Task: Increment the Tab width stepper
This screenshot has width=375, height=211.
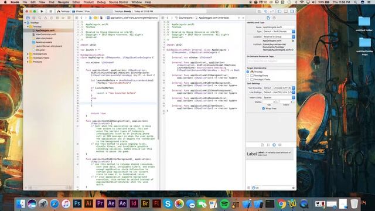Action: (277, 101)
